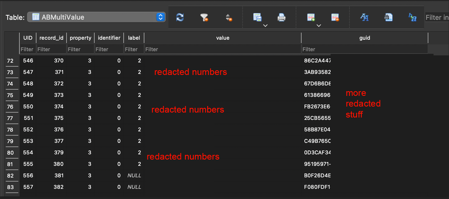Click the Filter field under value column
449x199 pixels.
coord(223,49)
